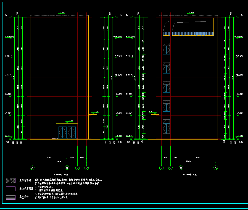Click axis bubble B under the right elevation

pos(181,167)
